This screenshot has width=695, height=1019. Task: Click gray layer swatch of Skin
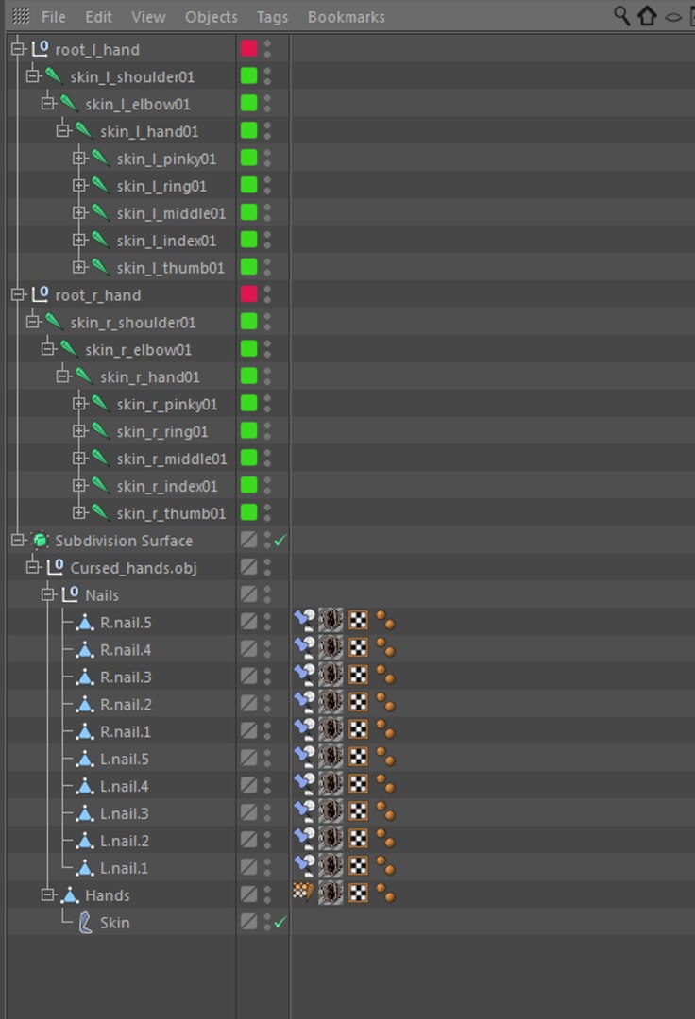tap(249, 922)
